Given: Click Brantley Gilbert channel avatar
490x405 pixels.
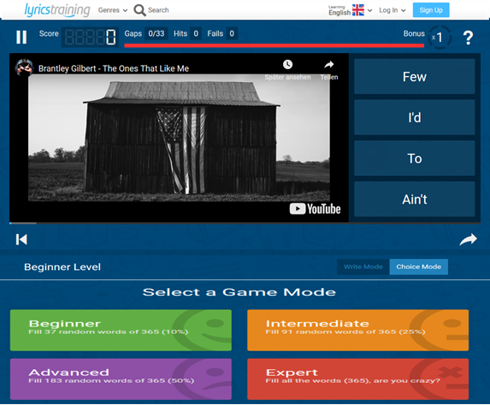Looking at the screenshot, I should pyautogui.click(x=24, y=67).
